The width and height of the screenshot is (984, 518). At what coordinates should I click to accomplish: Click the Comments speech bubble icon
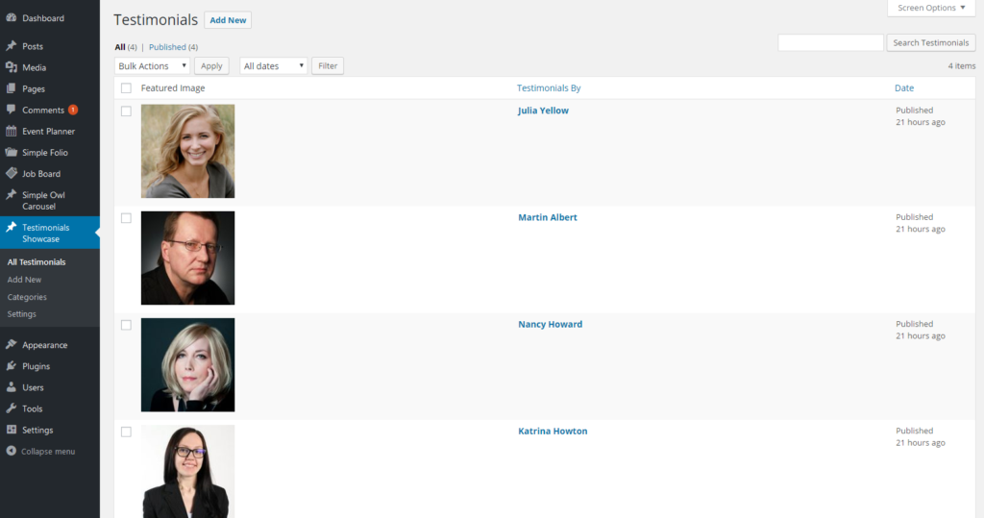point(12,110)
